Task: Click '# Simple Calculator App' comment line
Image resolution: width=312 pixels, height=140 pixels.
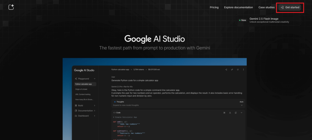Action: [125, 117]
